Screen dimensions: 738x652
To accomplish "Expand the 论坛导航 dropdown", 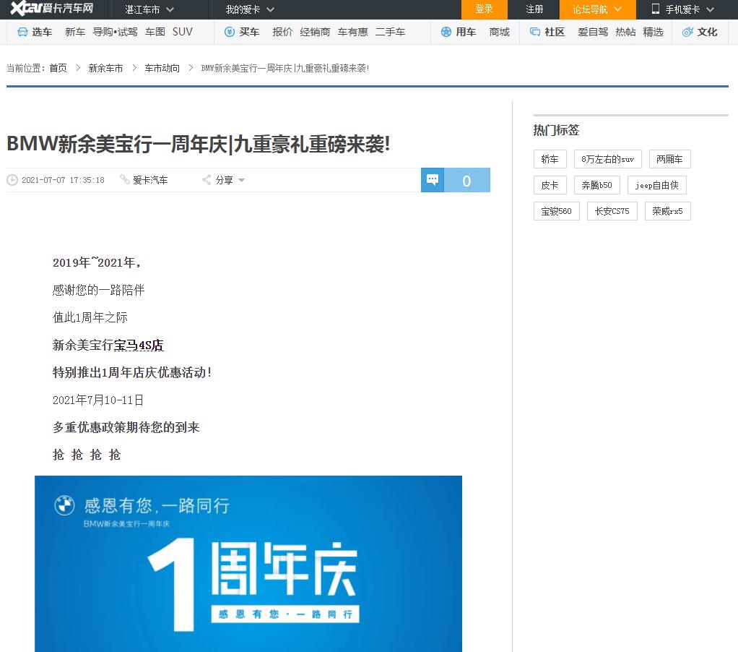I will tap(597, 9).
